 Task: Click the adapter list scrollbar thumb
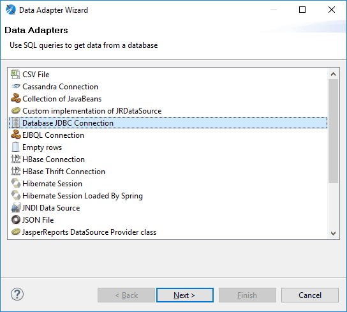333,131
